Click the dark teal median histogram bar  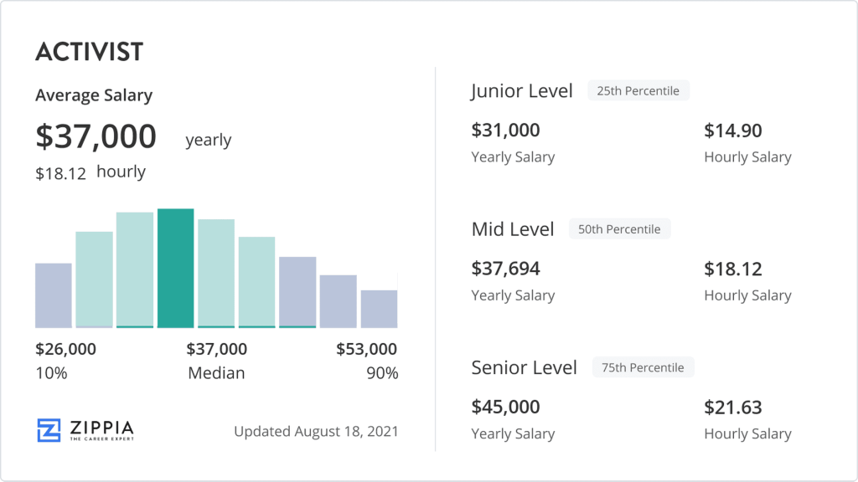pyautogui.click(x=176, y=268)
